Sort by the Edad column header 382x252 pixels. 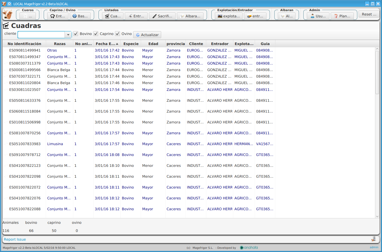pos(153,44)
